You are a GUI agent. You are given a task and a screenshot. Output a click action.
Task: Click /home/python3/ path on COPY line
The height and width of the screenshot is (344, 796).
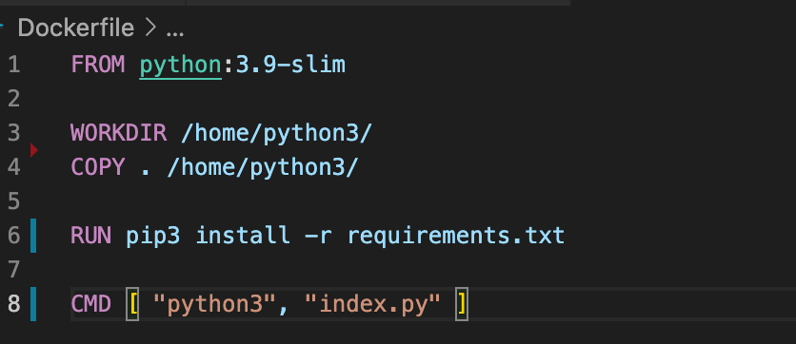click(x=263, y=167)
